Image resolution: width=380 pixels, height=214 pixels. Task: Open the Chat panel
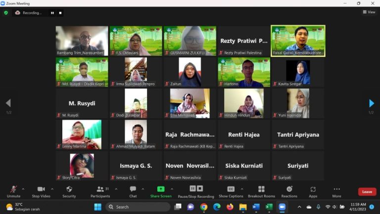133,192
